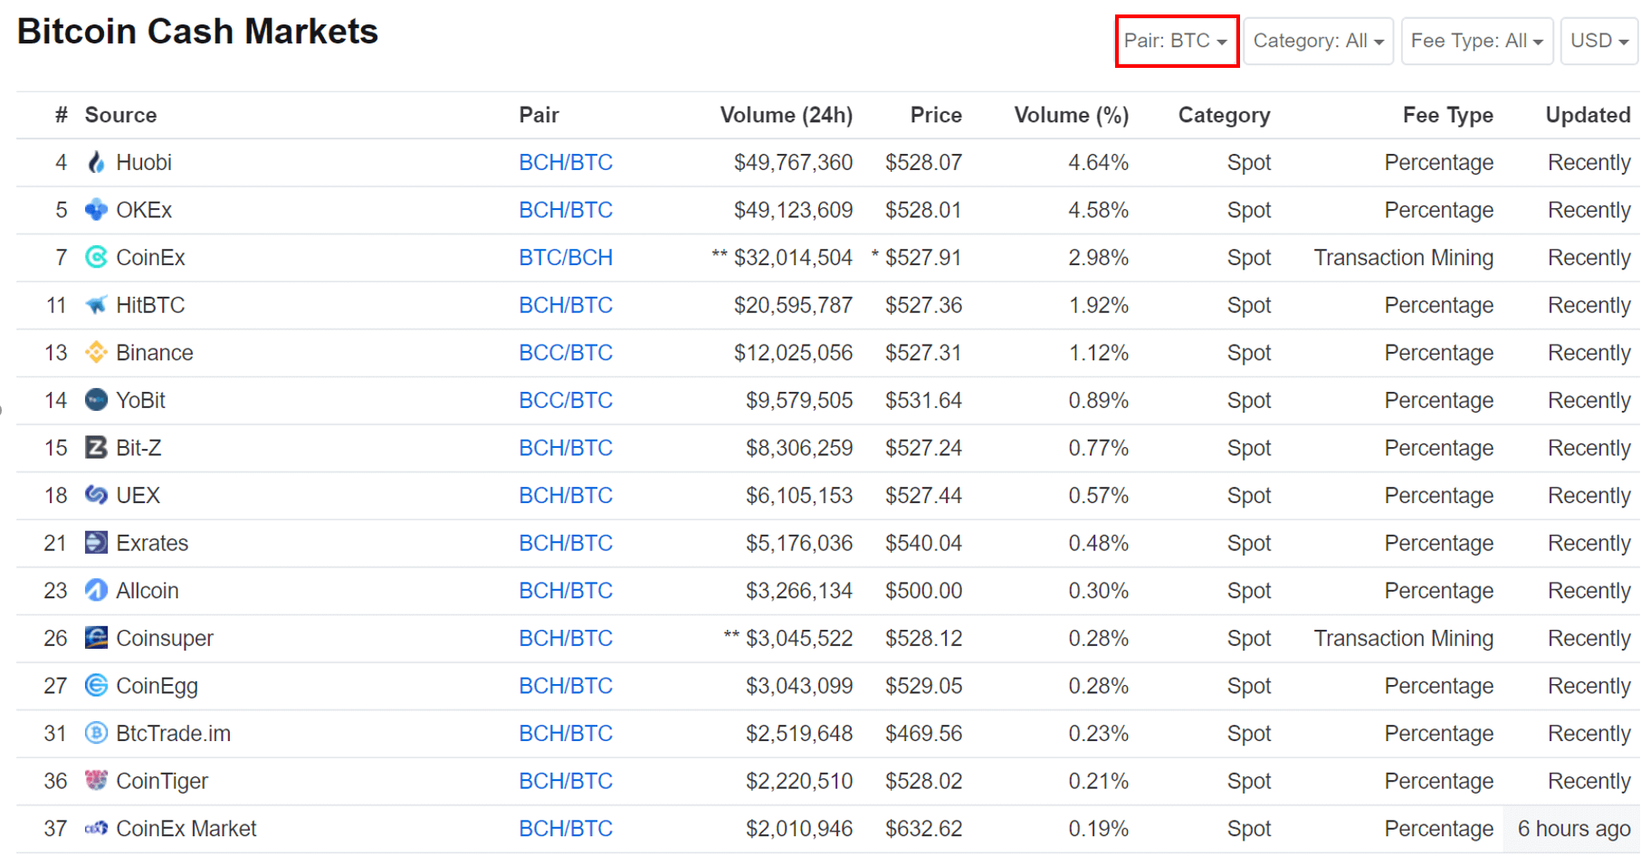Open HitBTC BCH/BTC pair link

coord(566,305)
